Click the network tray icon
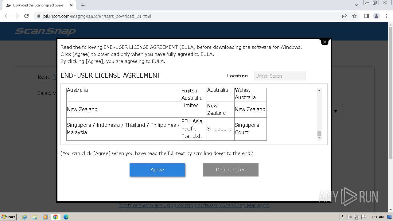 coord(356,217)
